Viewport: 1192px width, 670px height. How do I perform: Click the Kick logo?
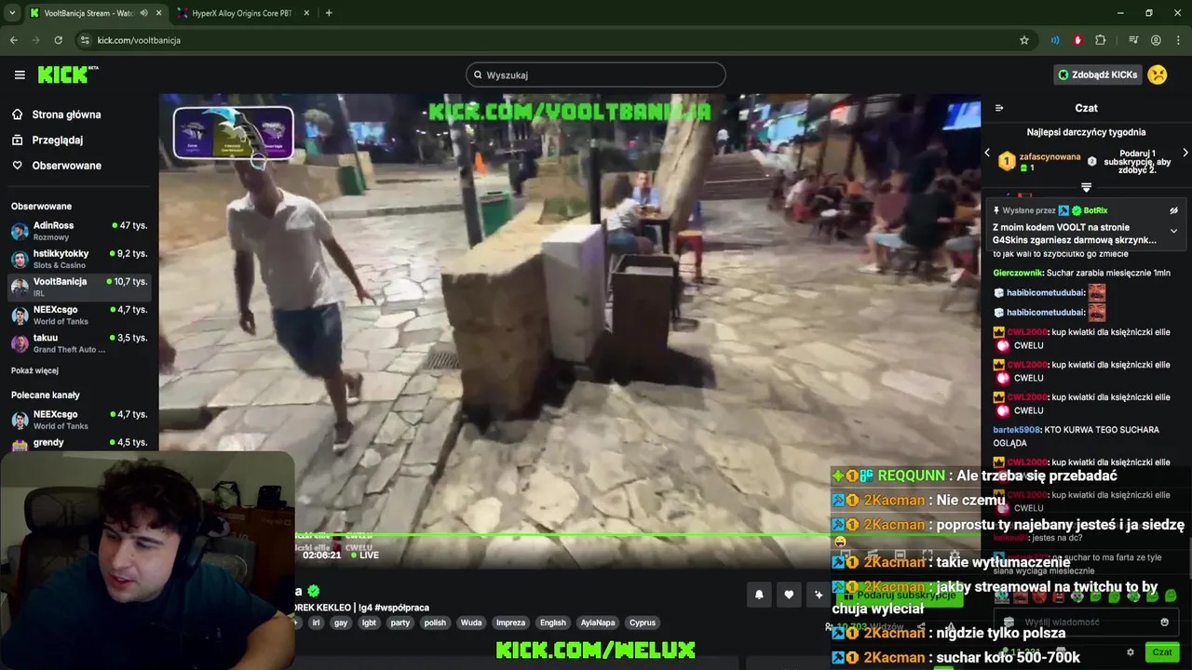pos(68,74)
